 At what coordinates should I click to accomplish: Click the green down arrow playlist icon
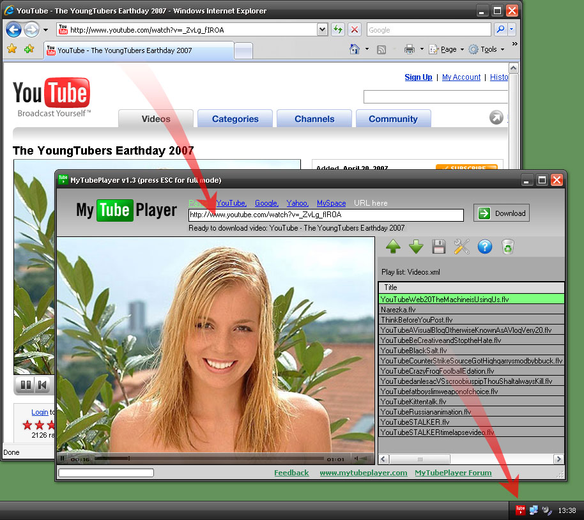click(416, 247)
